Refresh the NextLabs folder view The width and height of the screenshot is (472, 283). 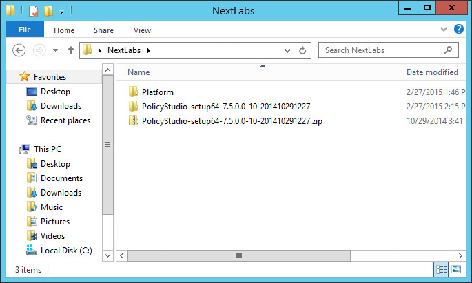pyautogui.click(x=302, y=50)
